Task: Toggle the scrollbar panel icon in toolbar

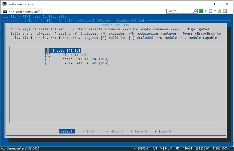Action: (x=225, y=11)
